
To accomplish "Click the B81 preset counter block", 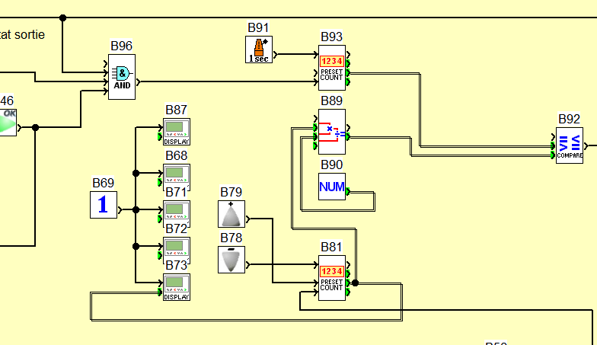I will click(x=332, y=278).
